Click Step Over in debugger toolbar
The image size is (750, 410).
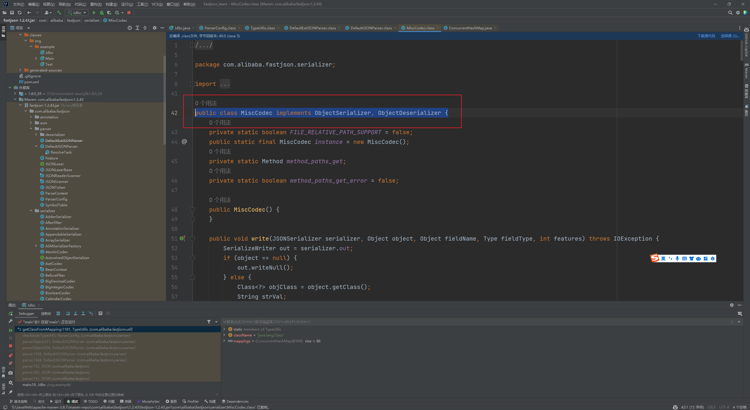point(68,313)
